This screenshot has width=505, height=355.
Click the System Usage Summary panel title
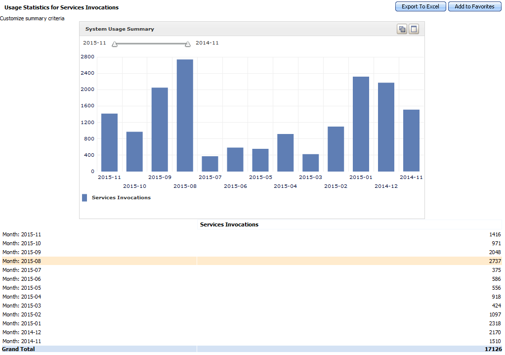[120, 29]
